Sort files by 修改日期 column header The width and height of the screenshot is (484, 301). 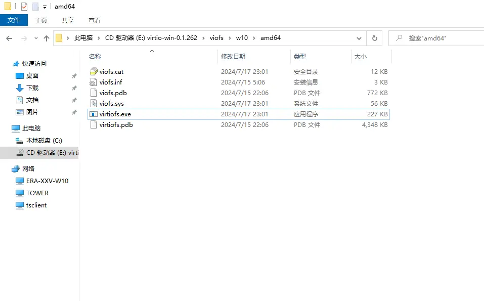tap(233, 57)
